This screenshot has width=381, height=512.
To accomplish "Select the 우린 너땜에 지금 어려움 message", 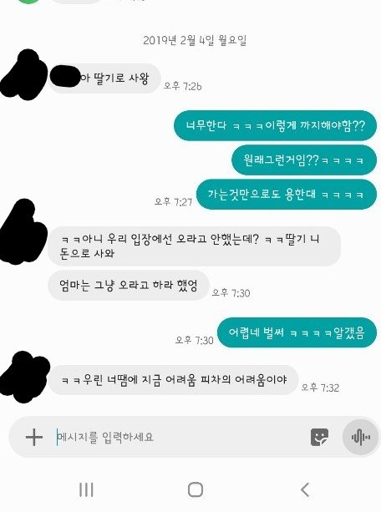I will [x=174, y=380].
